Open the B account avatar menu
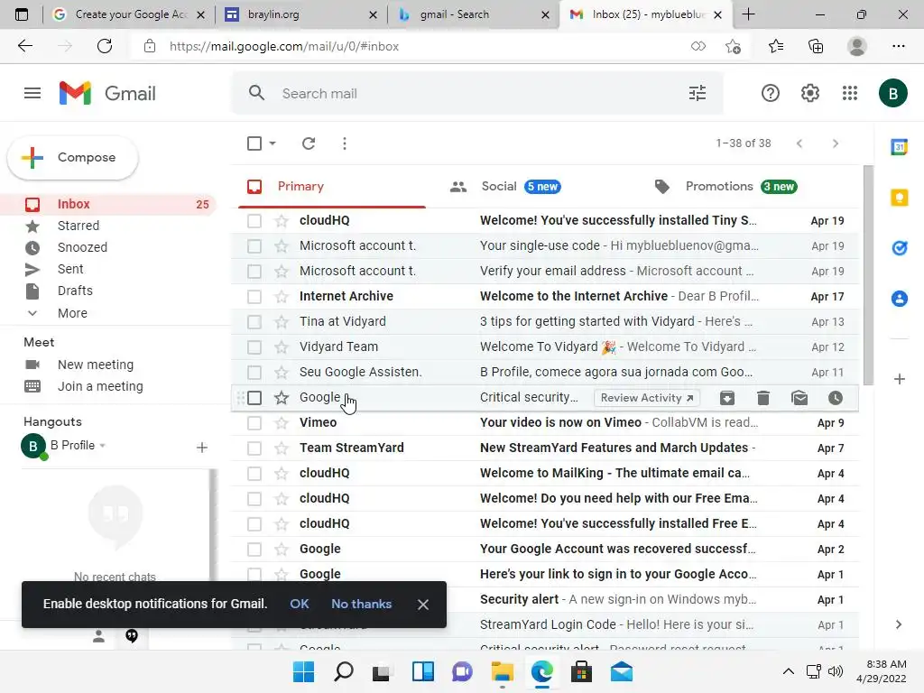Image resolution: width=924 pixels, height=693 pixels. point(892,93)
